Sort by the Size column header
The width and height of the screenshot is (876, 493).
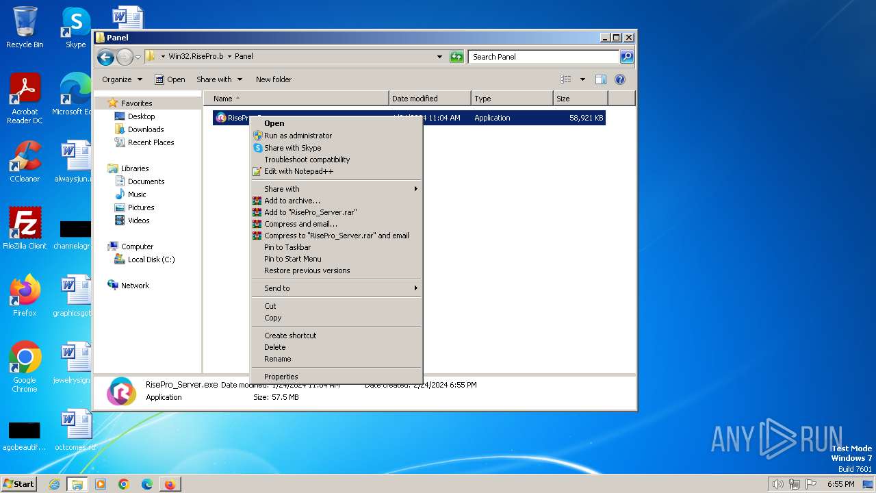click(580, 99)
